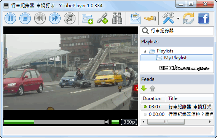Click the donate hand icon

(150, 18)
